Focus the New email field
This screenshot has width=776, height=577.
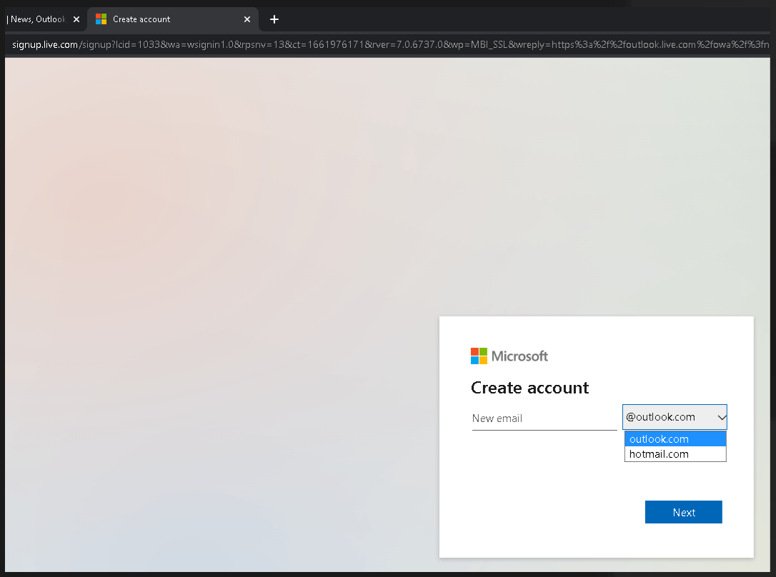pos(544,418)
